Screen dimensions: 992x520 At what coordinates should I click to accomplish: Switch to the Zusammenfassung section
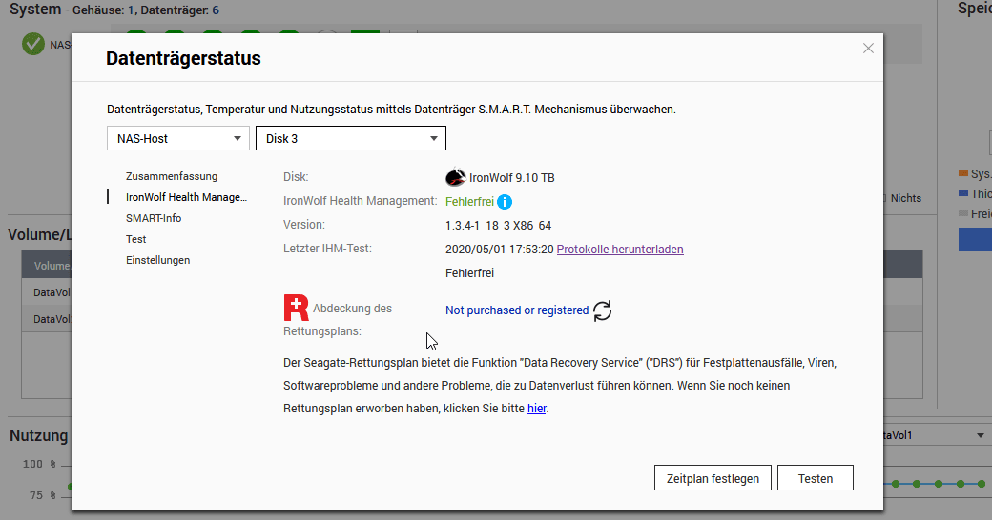tap(172, 176)
